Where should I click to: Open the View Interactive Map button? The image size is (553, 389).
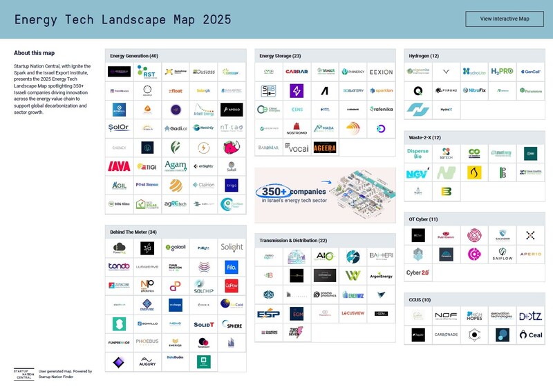[505, 19]
